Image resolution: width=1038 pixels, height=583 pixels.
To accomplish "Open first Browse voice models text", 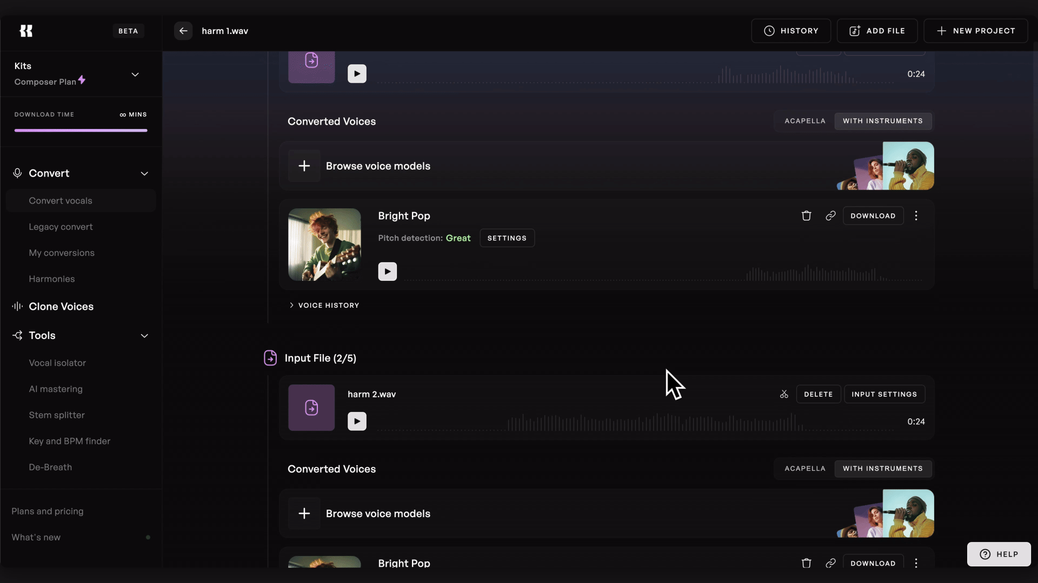I will point(378,166).
